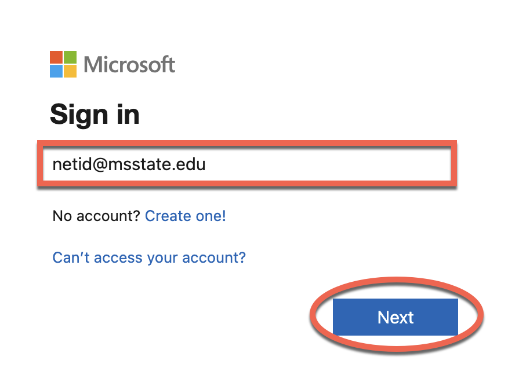Click the No account? label text
508x390 pixels.
click(96, 216)
